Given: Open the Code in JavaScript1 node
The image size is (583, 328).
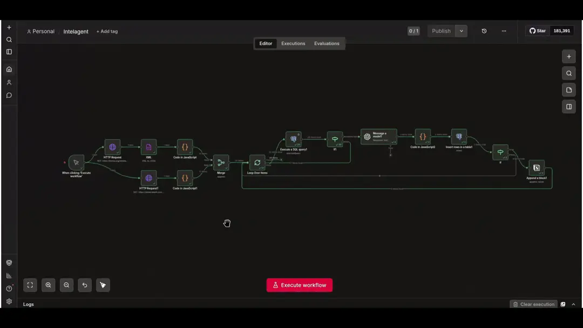Looking at the screenshot, I should (x=185, y=178).
